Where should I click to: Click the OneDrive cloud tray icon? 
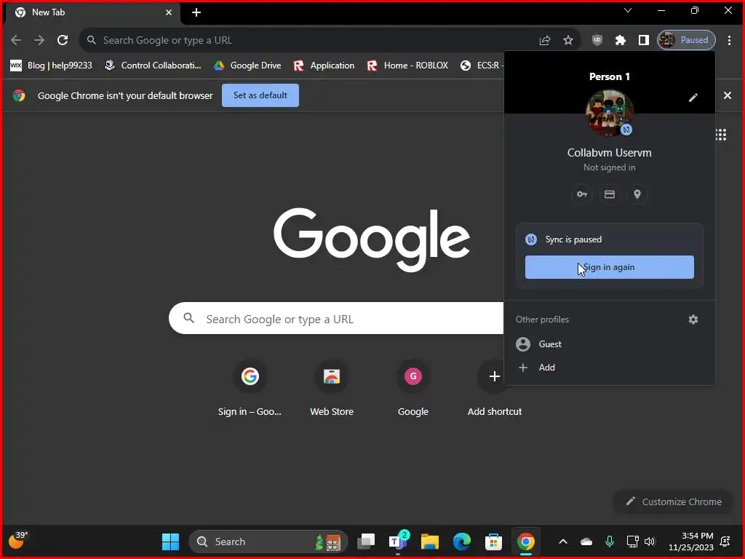click(586, 542)
